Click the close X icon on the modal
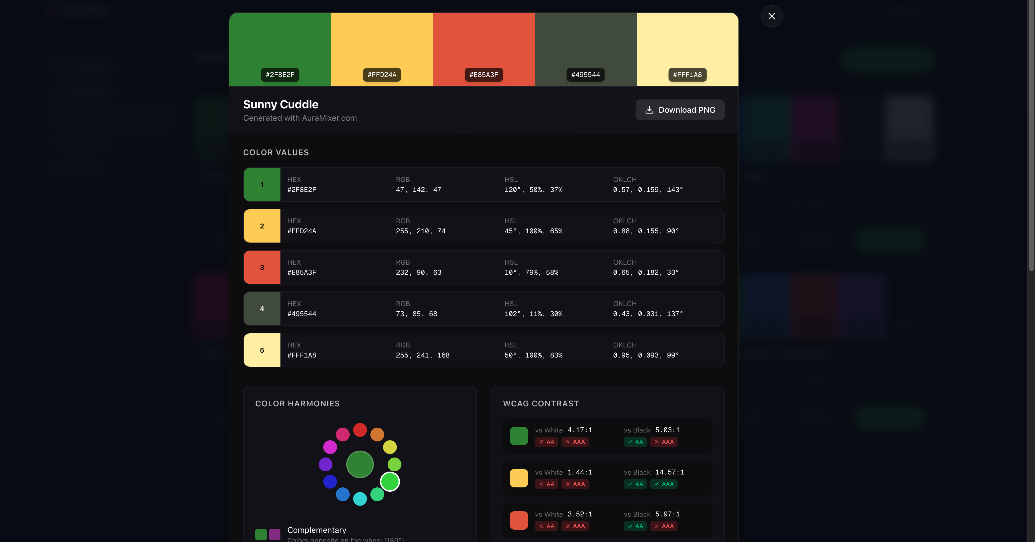This screenshot has height=542, width=1035. [x=772, y=16]
